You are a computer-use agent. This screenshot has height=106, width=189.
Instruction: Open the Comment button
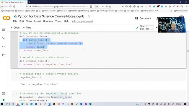[x=143, y=18]
